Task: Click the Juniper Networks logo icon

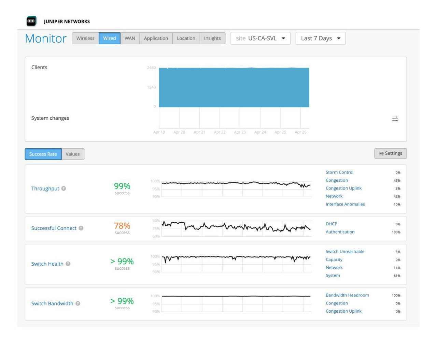Action: [x=31, y=21]
